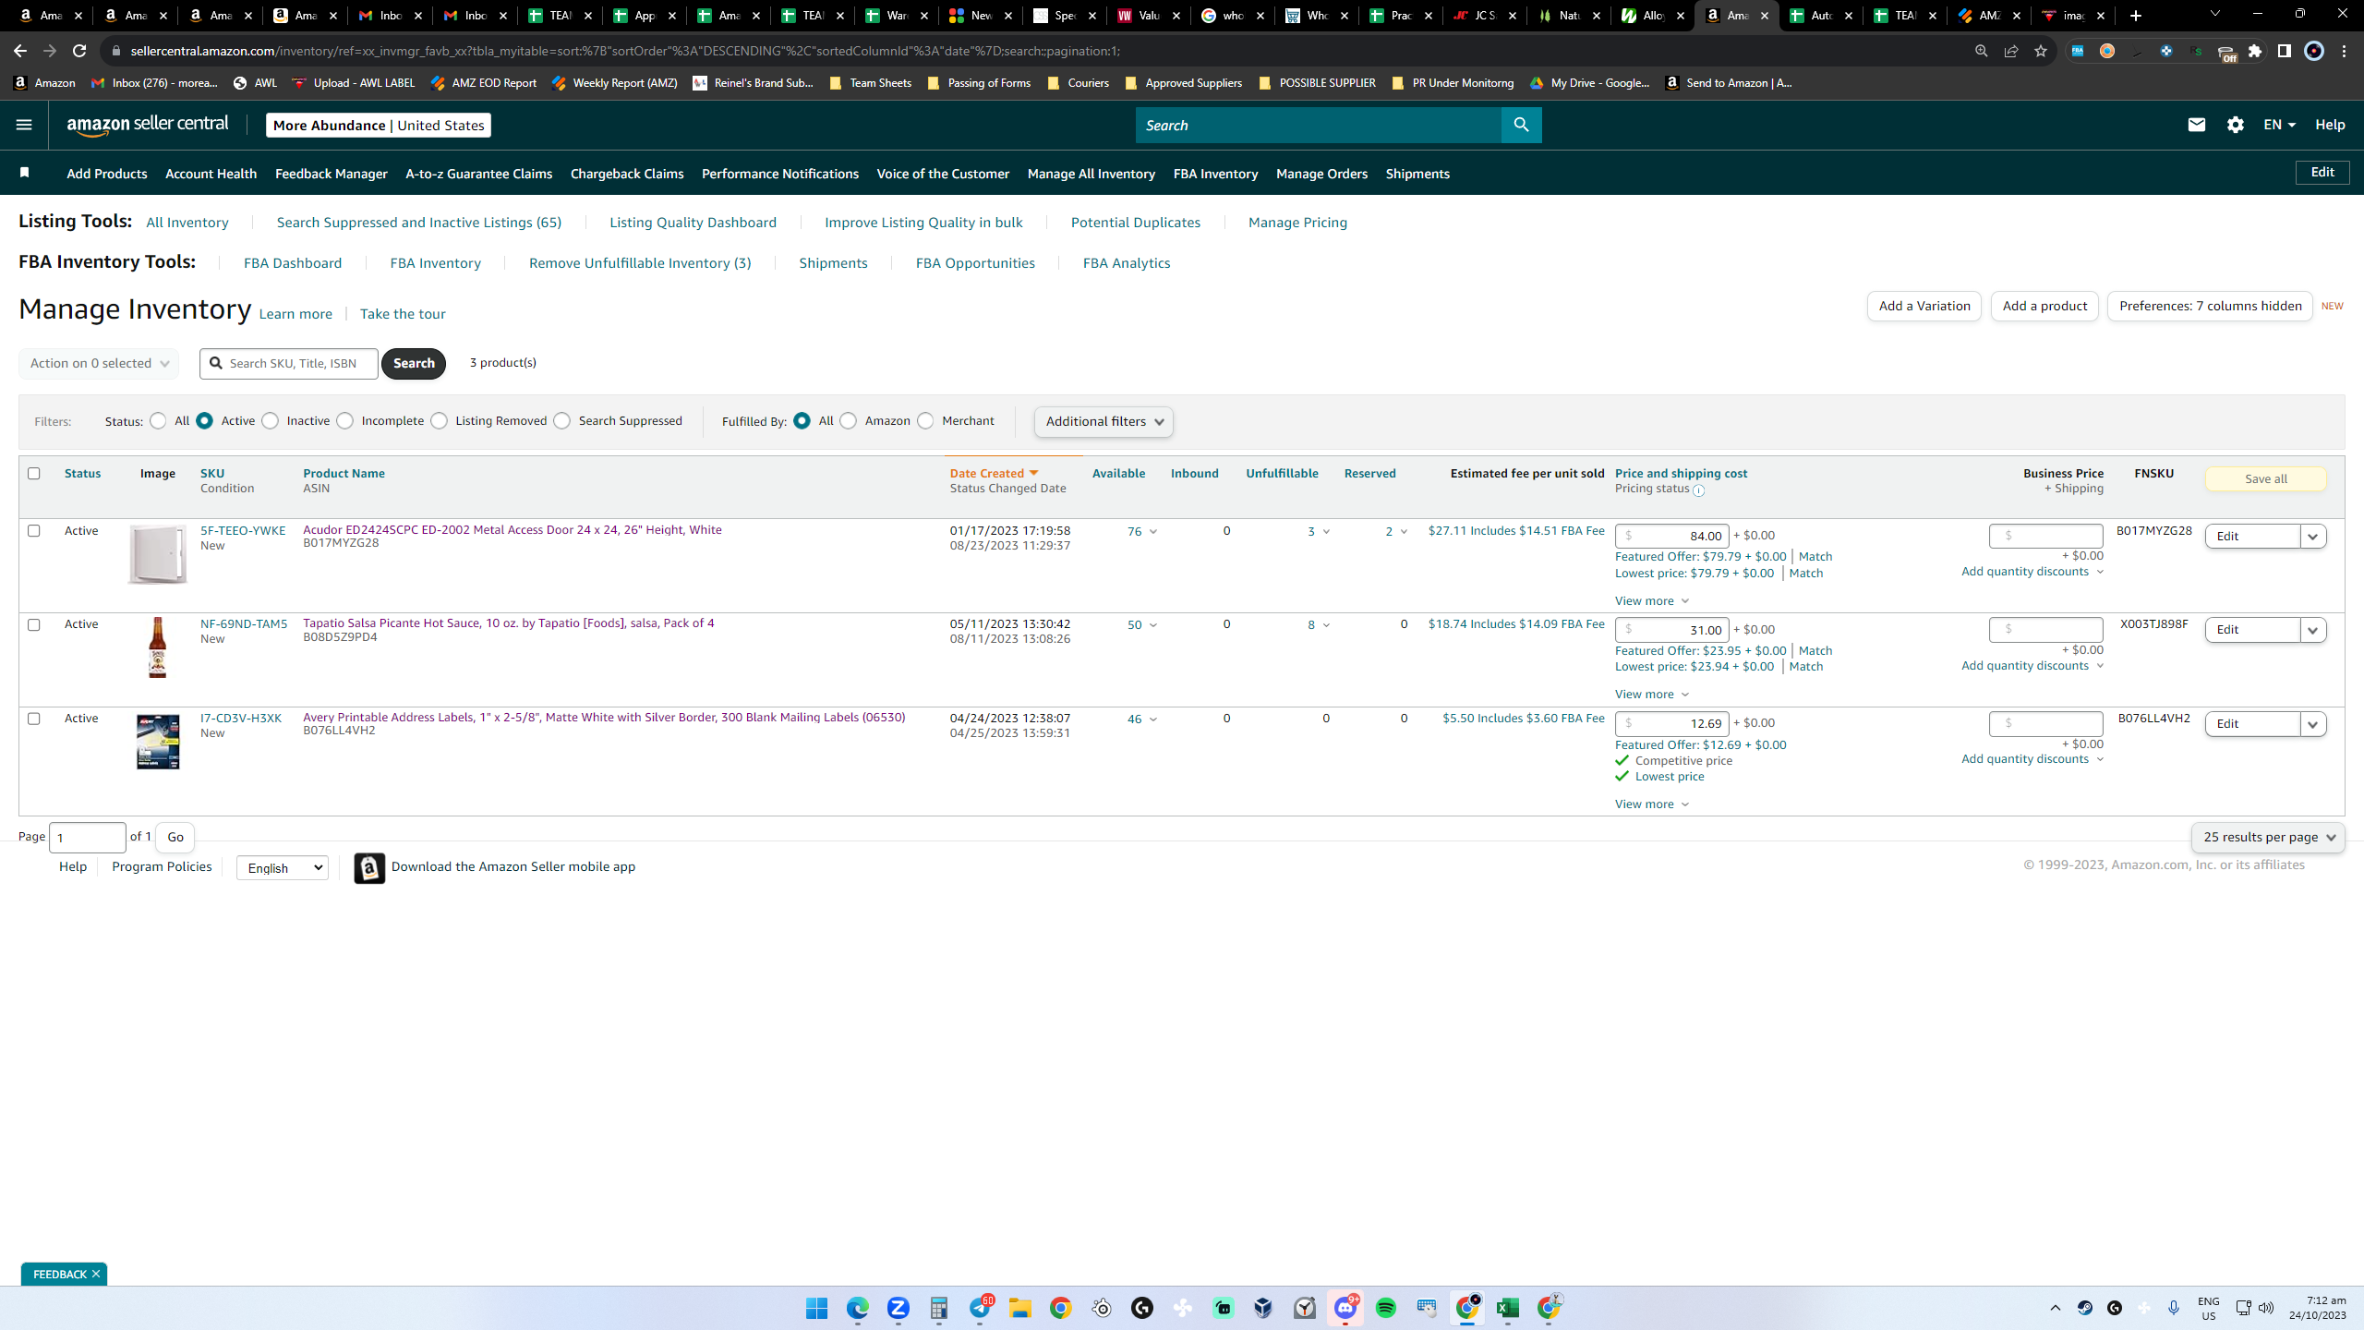Image resolution: width=2364 pixels, height=1330 pixels.
Task: Open the settings gear icon
Action: point(2235,125)
